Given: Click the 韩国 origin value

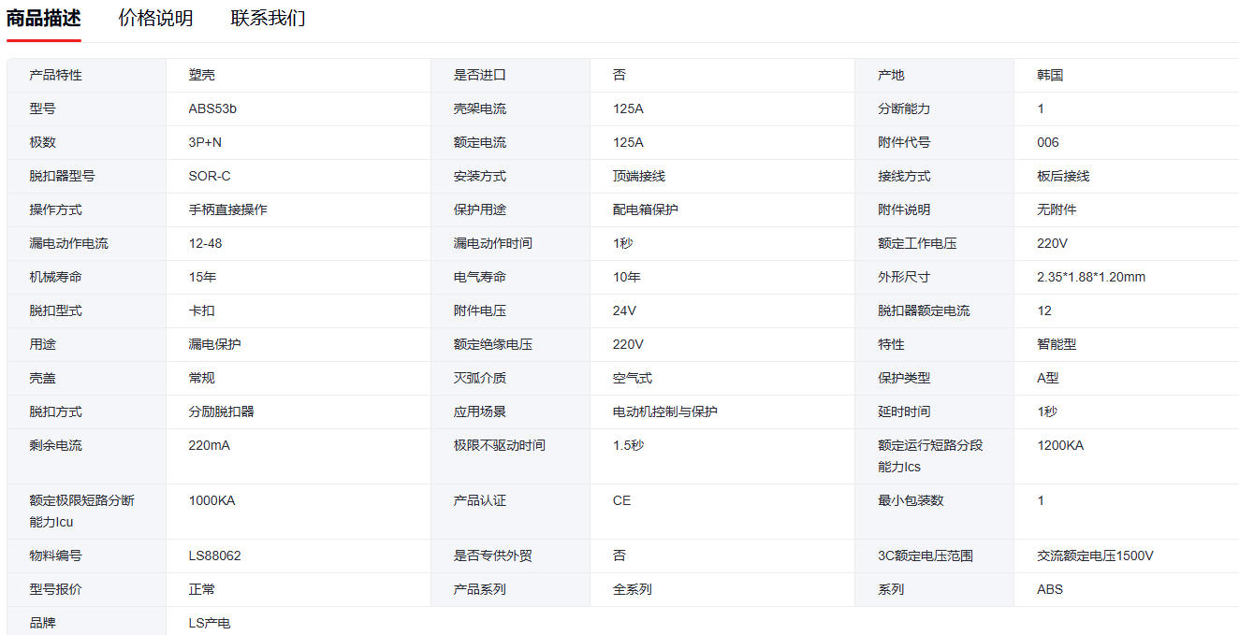Looking at the screenshot, I should [1050, 75].
